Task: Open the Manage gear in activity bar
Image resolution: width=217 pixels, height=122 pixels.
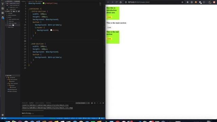Action: [x=3, y=115]
